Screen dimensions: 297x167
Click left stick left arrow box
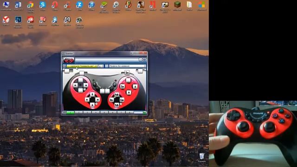point(87,100)
